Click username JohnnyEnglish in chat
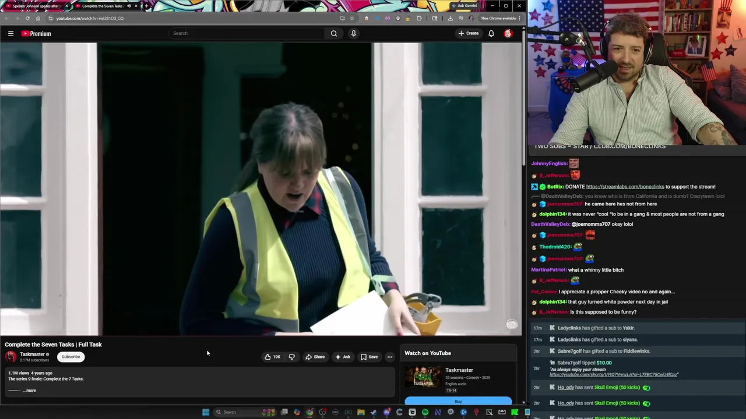746x419 pixels. click(x=549, y=164)
